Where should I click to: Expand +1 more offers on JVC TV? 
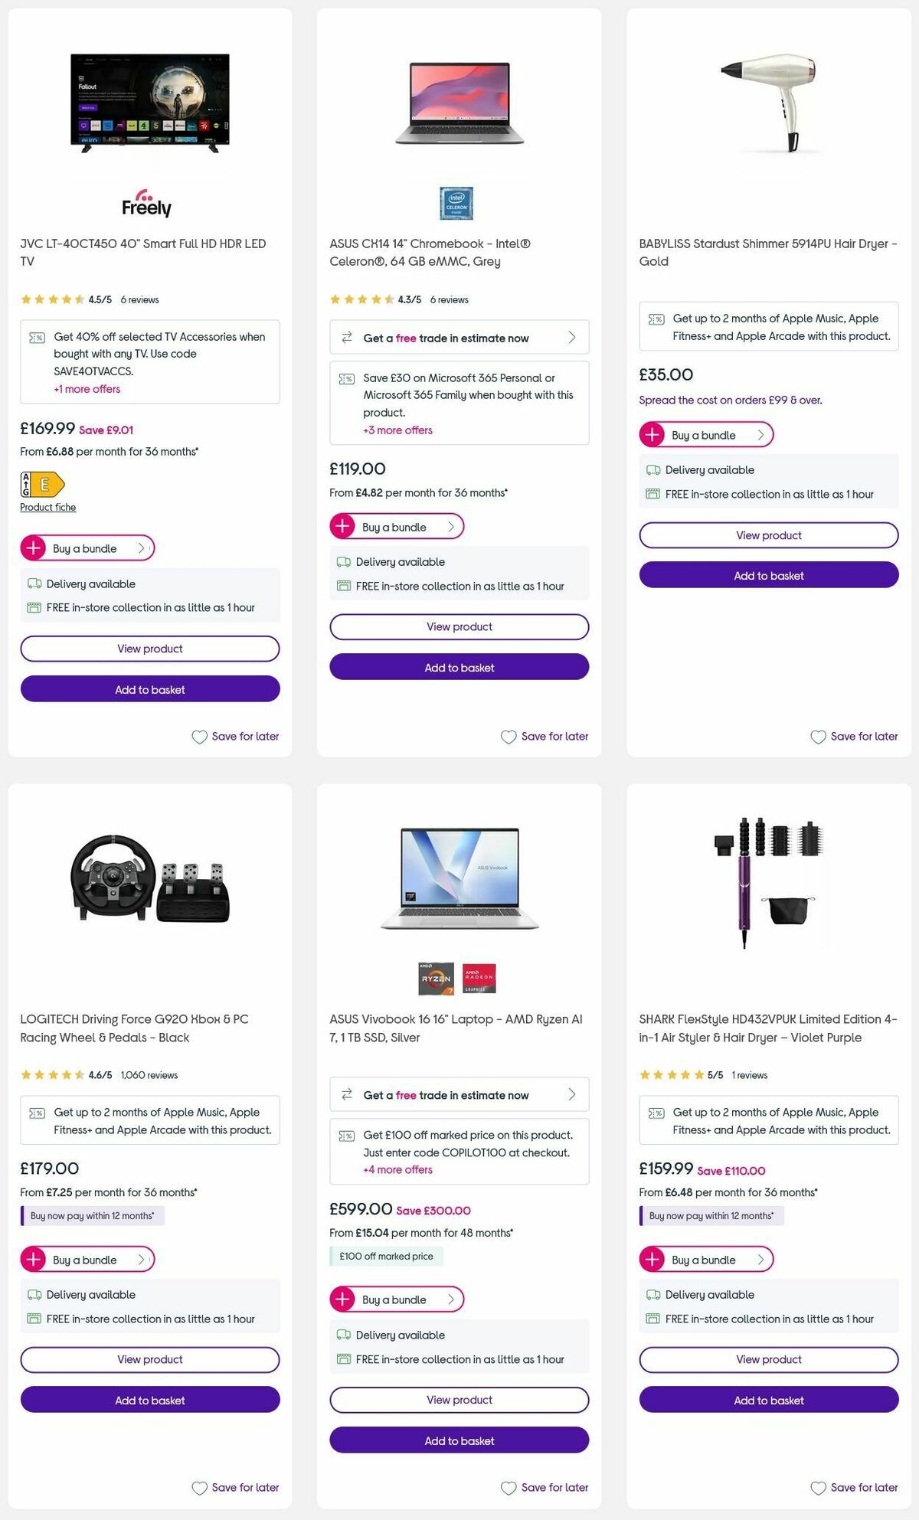pos(87,389)
